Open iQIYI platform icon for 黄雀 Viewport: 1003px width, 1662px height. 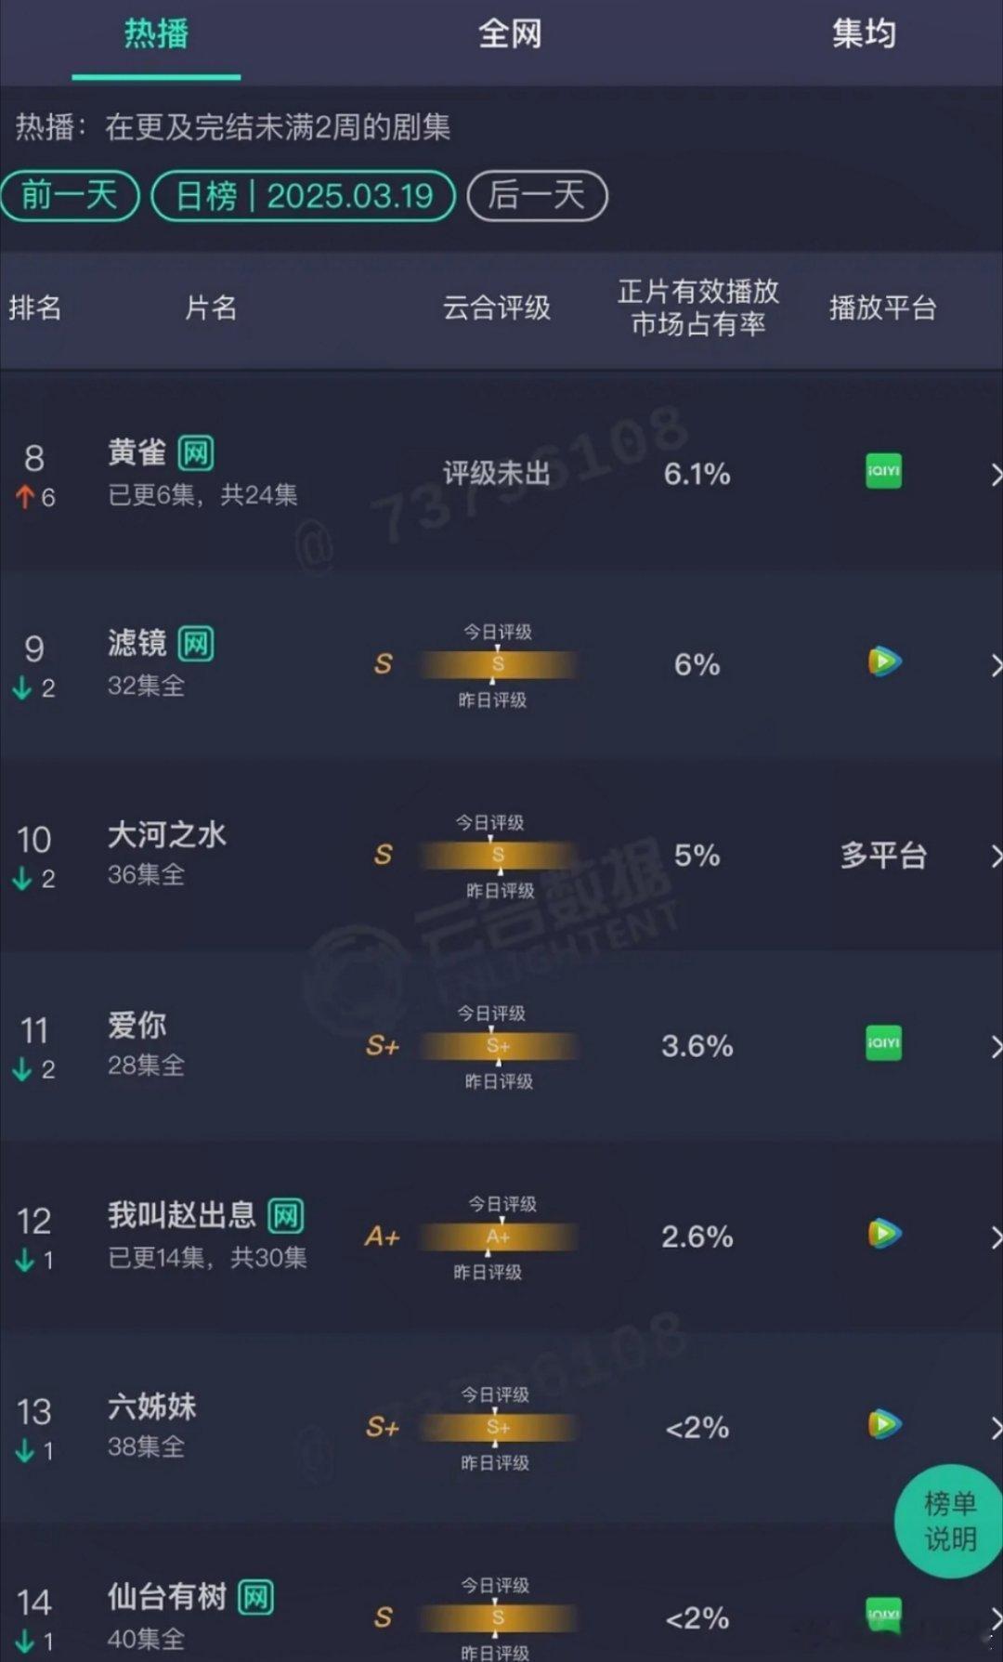(883, 472)
